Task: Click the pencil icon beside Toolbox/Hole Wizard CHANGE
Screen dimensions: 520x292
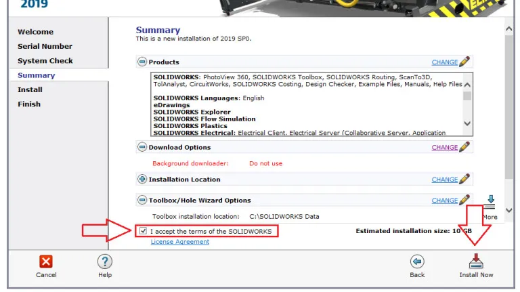Action: [x=464, y=200]
